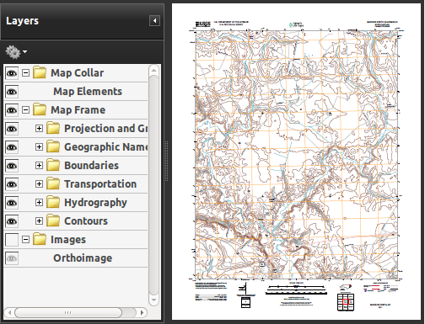Select the Orthoimage layer entry
The height and width of the screenshot is (324, 425).
point(83,258)
